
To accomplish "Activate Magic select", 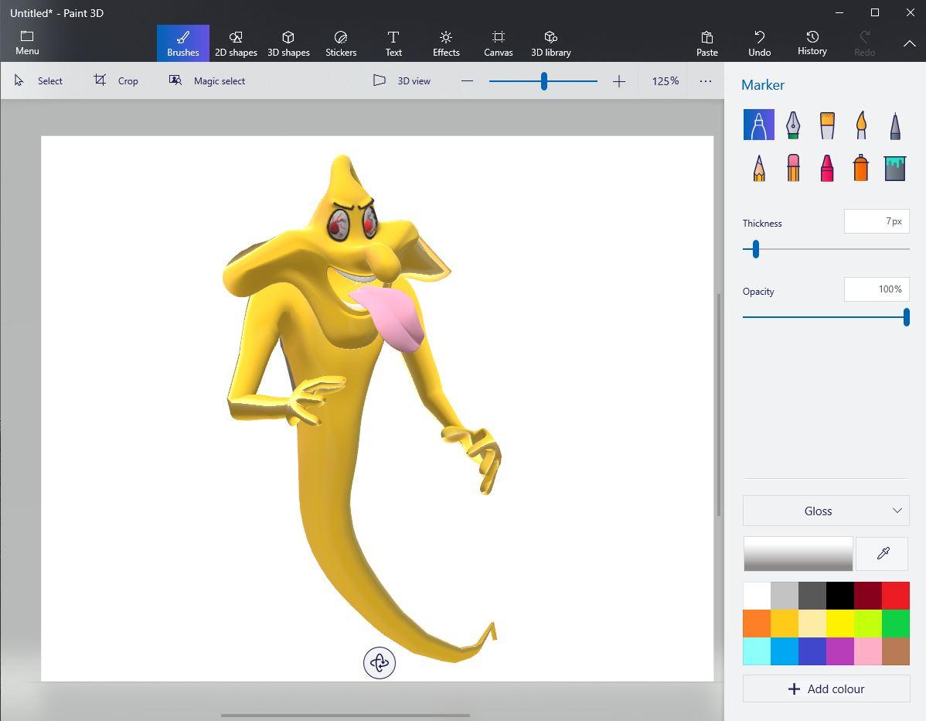I will coord(206,80).
